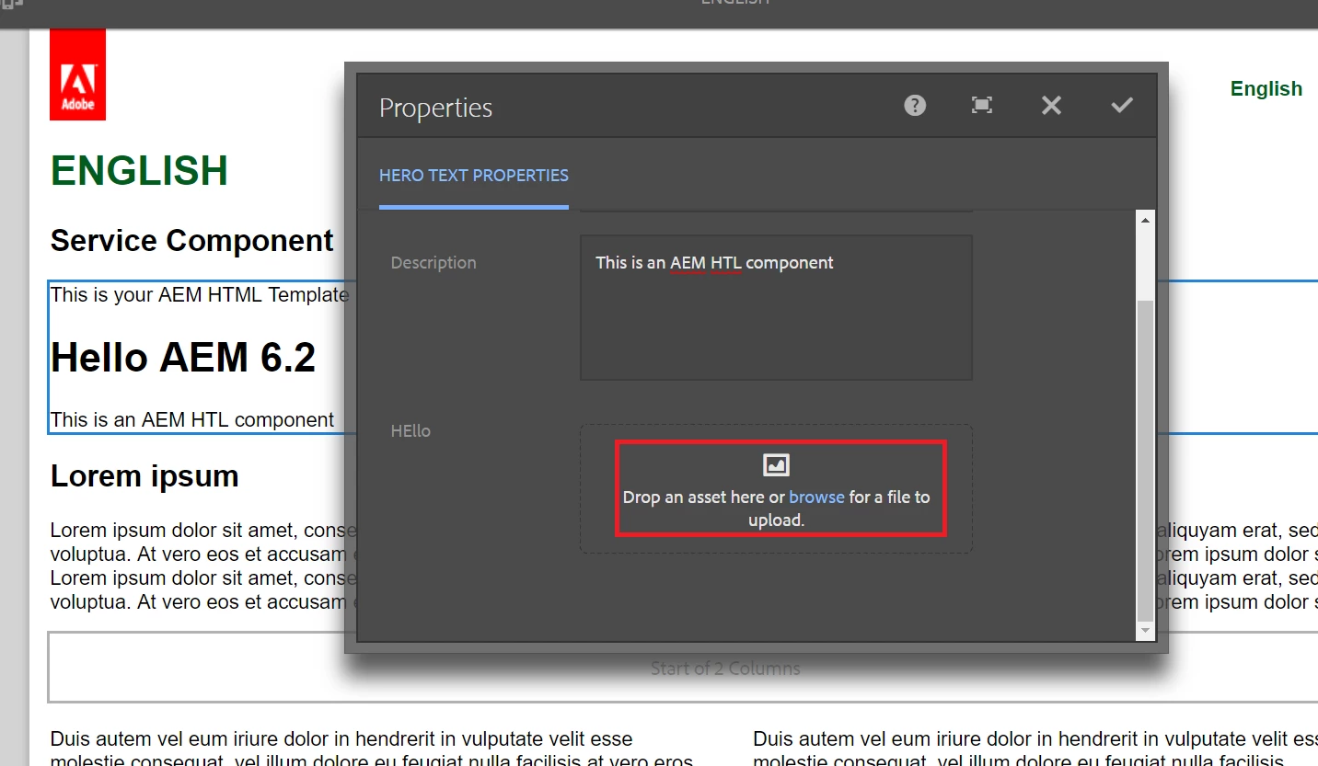
Task: Click the dialog scrollbar up arrow
Action: (x=1145, y=220)
